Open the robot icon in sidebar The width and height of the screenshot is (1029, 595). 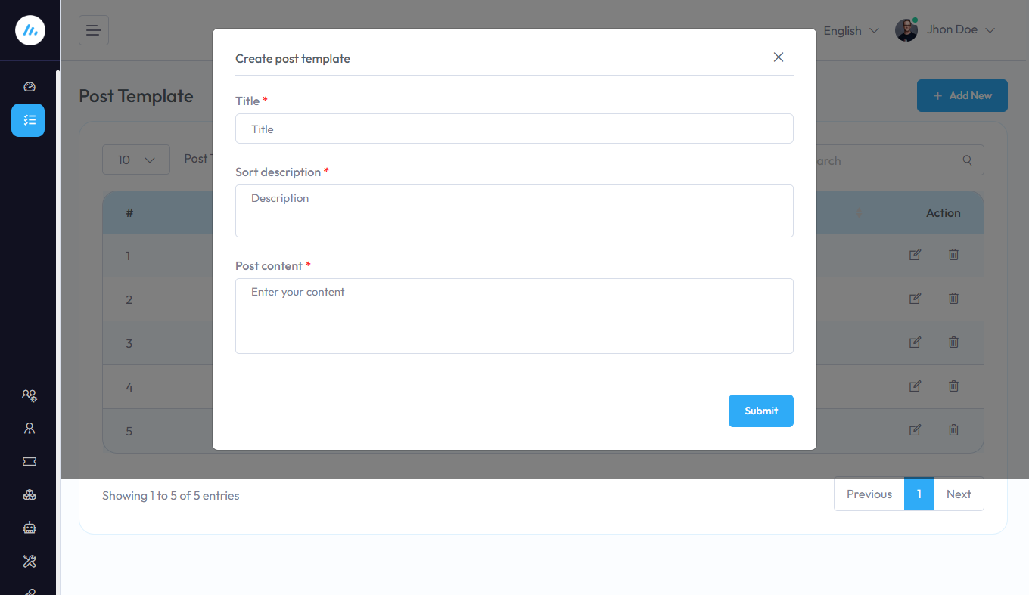coord(30,528)
